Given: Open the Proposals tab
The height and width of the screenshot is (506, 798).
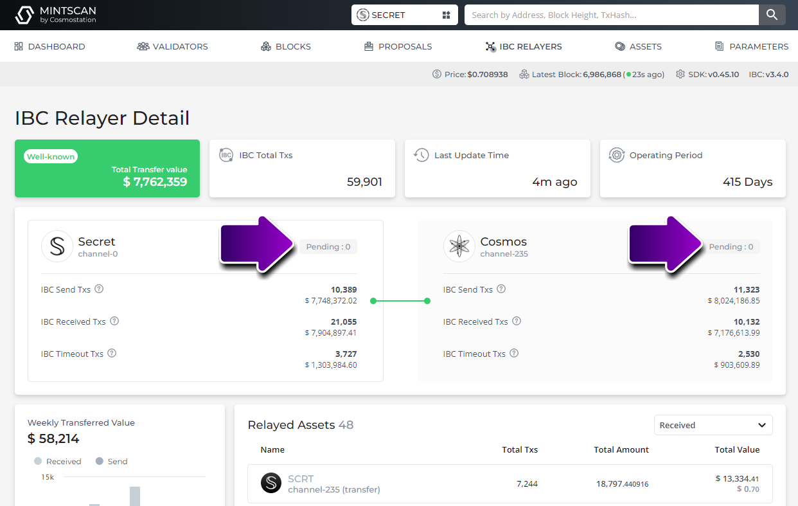Looking at the screenshot, I should [398, 46].
